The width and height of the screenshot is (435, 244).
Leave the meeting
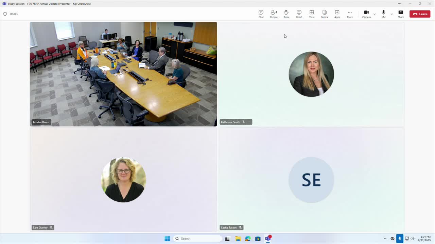tap(420, 14)
